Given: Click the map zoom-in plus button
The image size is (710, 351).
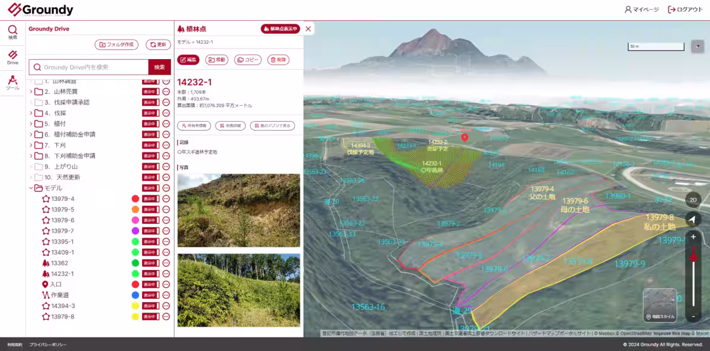Looking at the screenshot, I should tap(693, 237).
